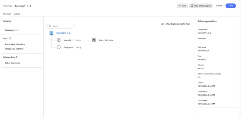This screenshot has width=241, height=118.
Task: Select basesalary_rs_2 in the Schema panel
Action: point(12,30)
